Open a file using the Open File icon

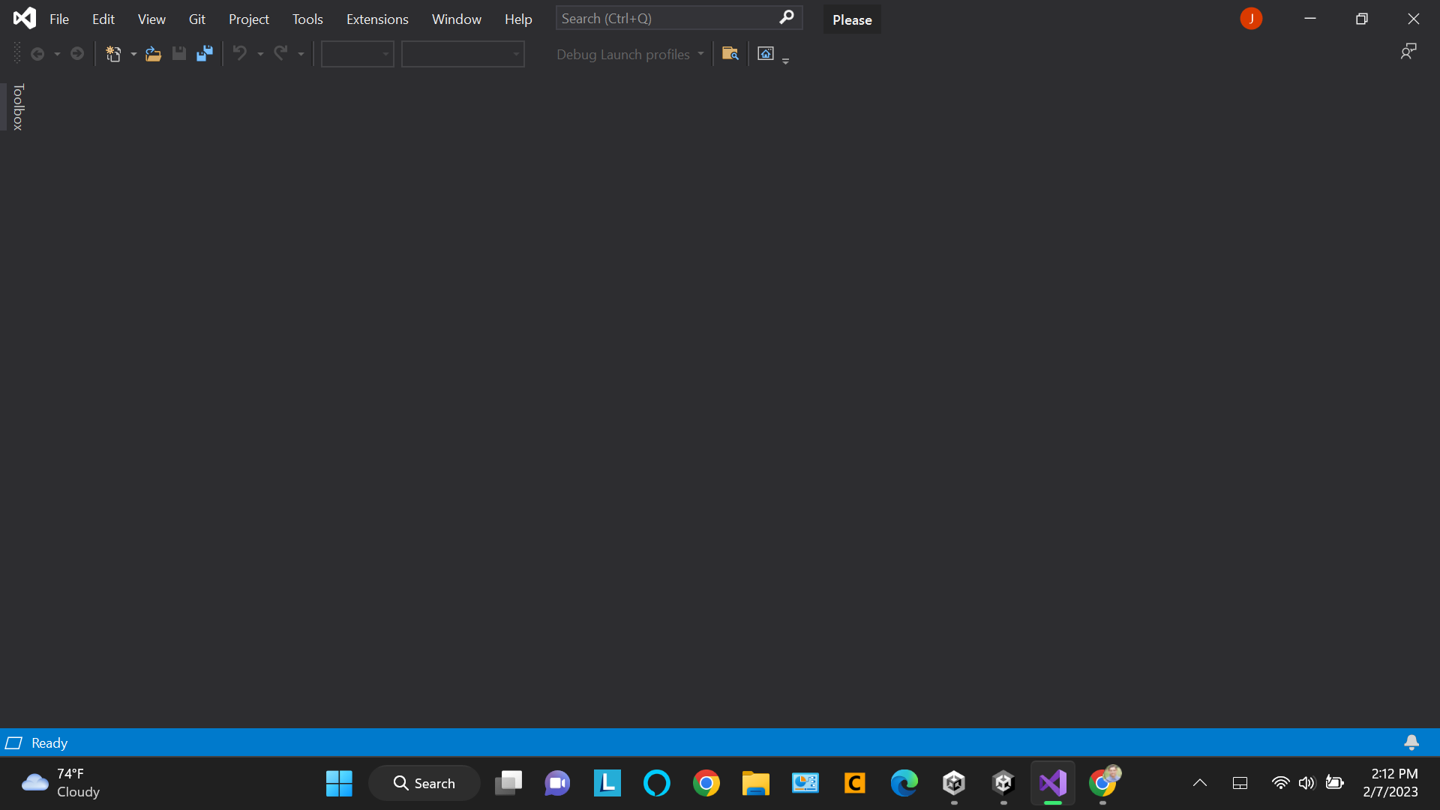[x=153, y=53]
